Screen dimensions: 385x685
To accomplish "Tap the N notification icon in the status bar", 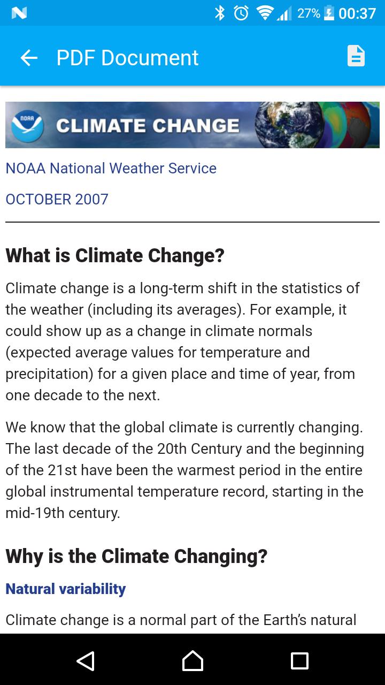I will [x=19, y=13].
